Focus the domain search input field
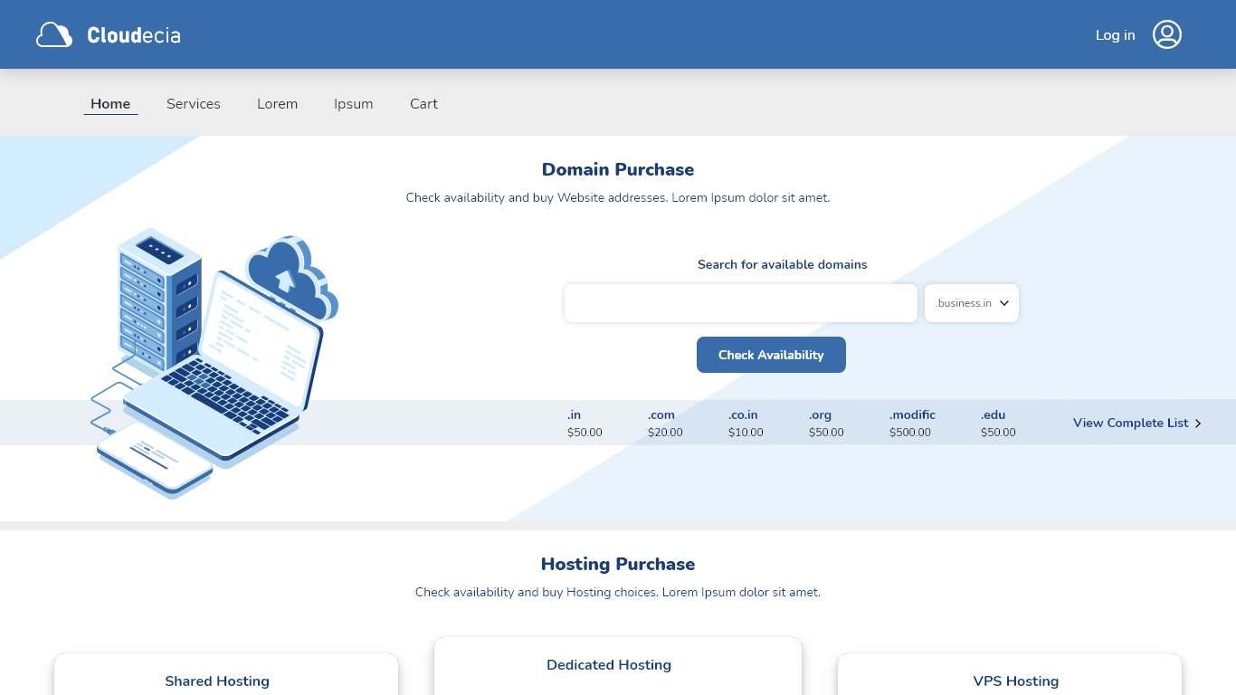Image resolution: width=1236 pixels, height=695 pixels. click(x=740, y=303)
